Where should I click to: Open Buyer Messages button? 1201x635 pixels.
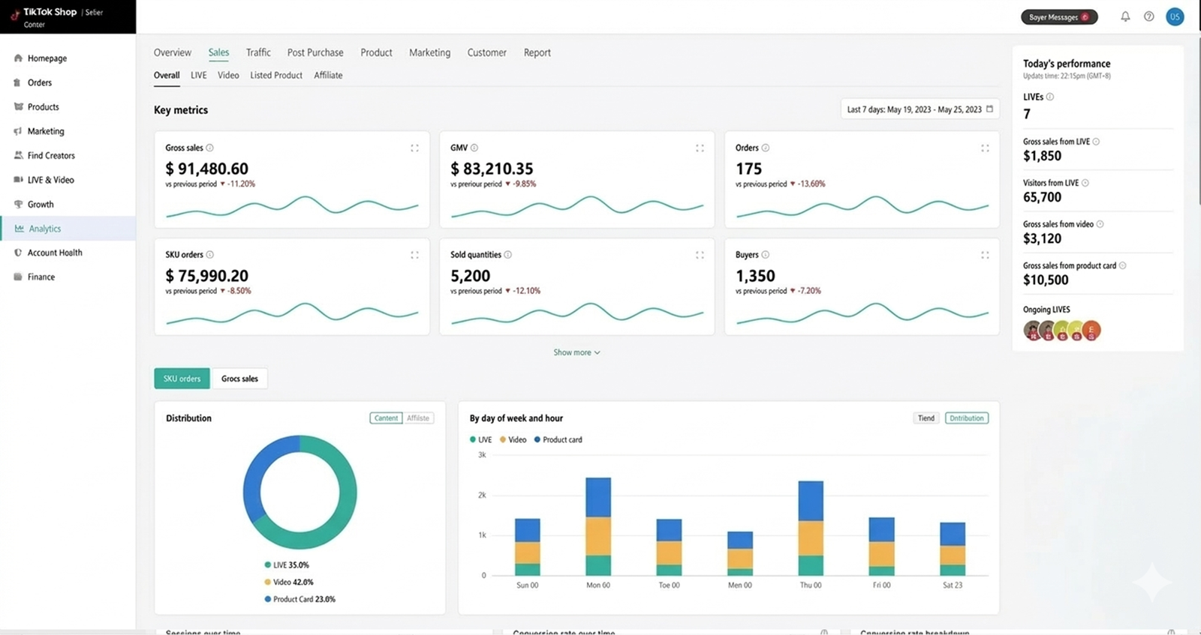pyautogui.click(x=1058, y=17)
